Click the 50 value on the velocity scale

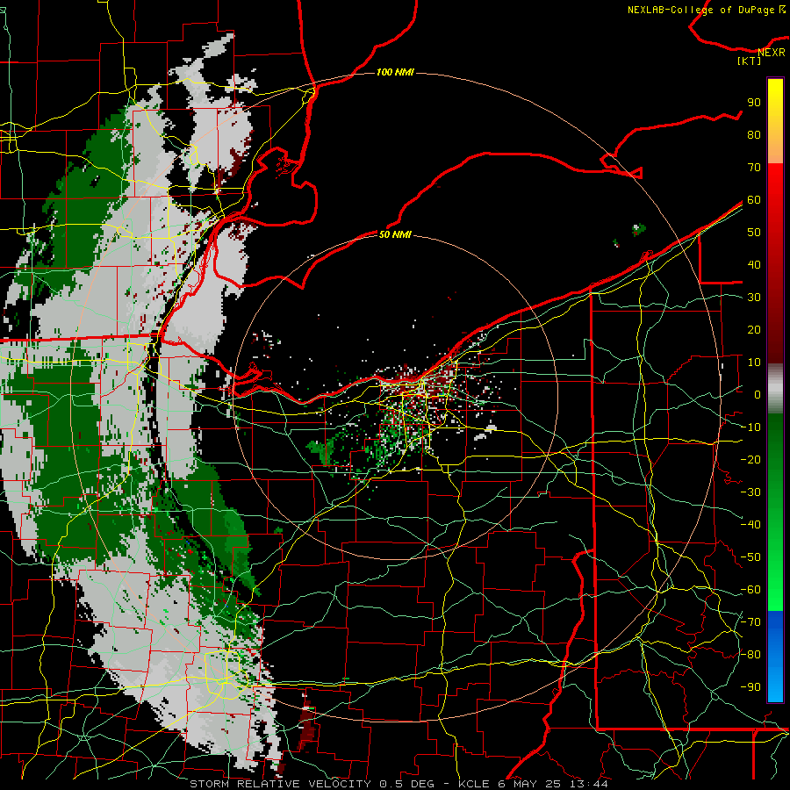[754, 233]
